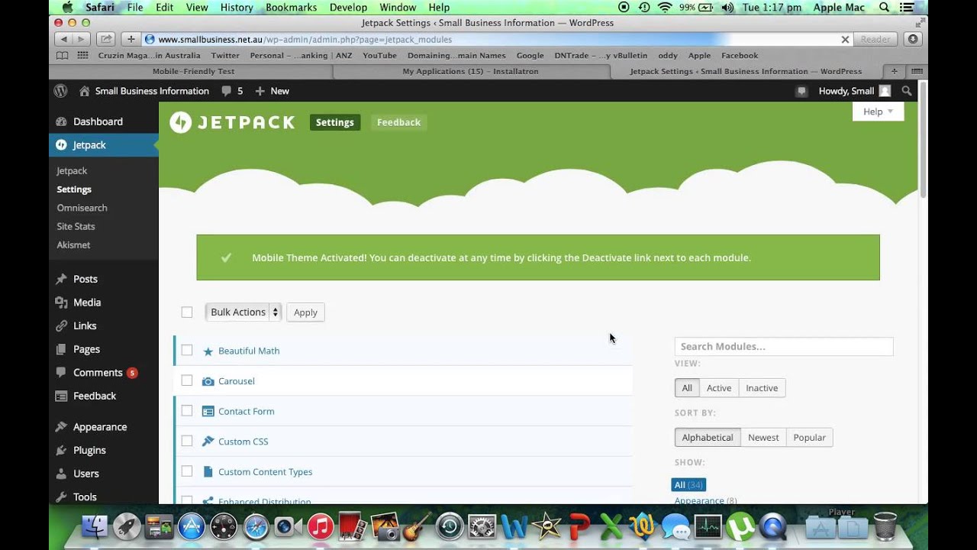Sort modules by Popular

(x=809, y=438)
